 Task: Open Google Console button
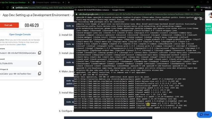[20, 34]
